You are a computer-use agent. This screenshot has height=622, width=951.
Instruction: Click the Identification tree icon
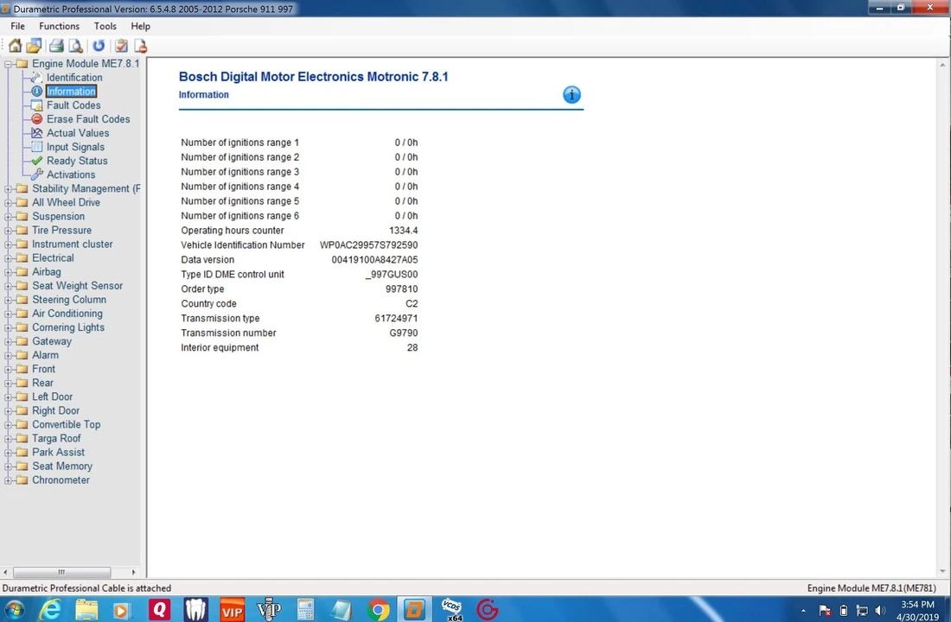(x=37, y=77)
